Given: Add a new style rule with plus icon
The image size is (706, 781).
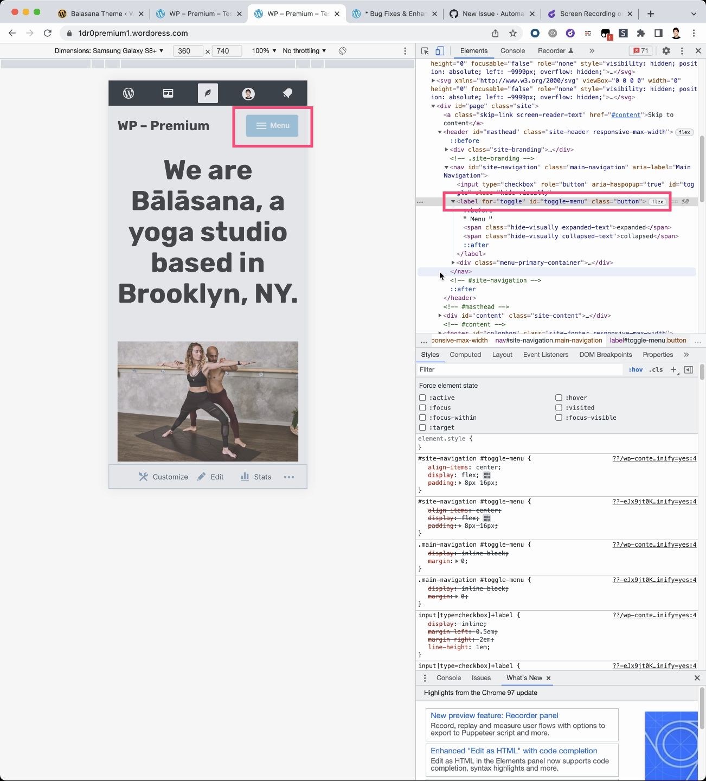Looking at the screenshot, I should (673, 369).
